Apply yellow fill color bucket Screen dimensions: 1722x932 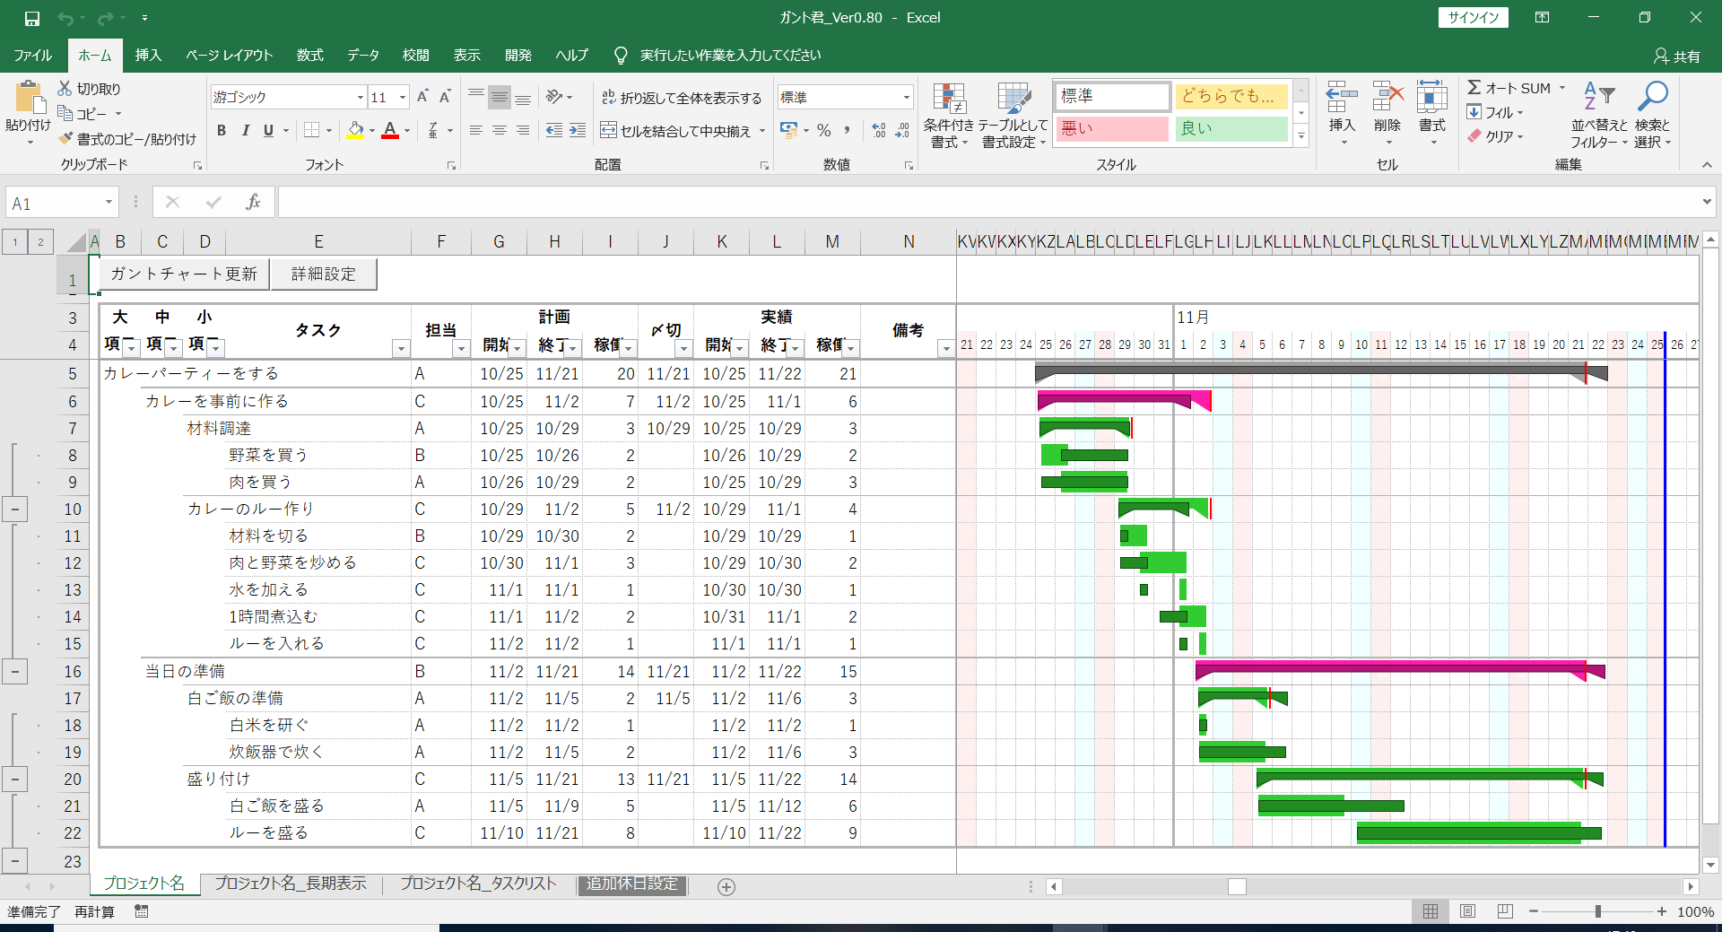[355, 131]
